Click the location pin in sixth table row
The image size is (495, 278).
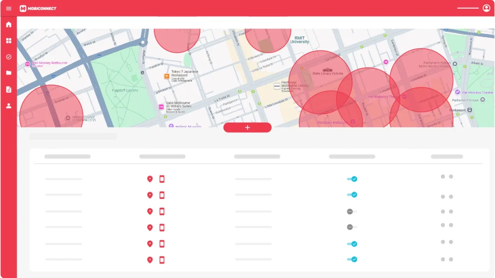tap(150, 260)
